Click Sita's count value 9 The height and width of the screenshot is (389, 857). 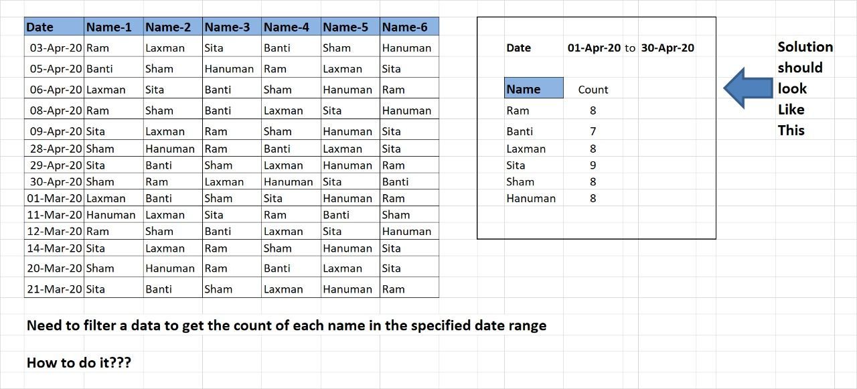pos(593,165)
